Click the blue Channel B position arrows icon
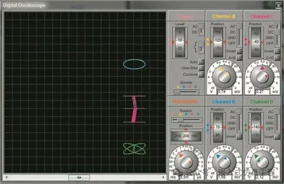Screen dimensions: 284x184 pyautogui.click(x=208, y=127)
